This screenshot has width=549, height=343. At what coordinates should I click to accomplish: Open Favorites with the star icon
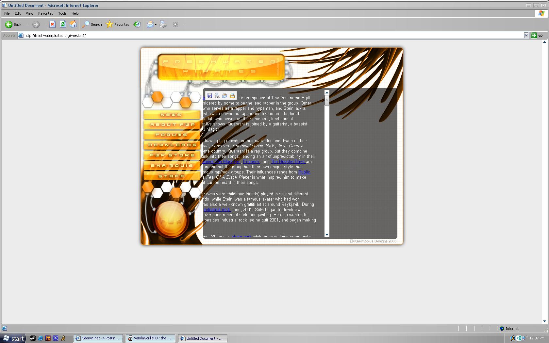[x=109, y=24]
